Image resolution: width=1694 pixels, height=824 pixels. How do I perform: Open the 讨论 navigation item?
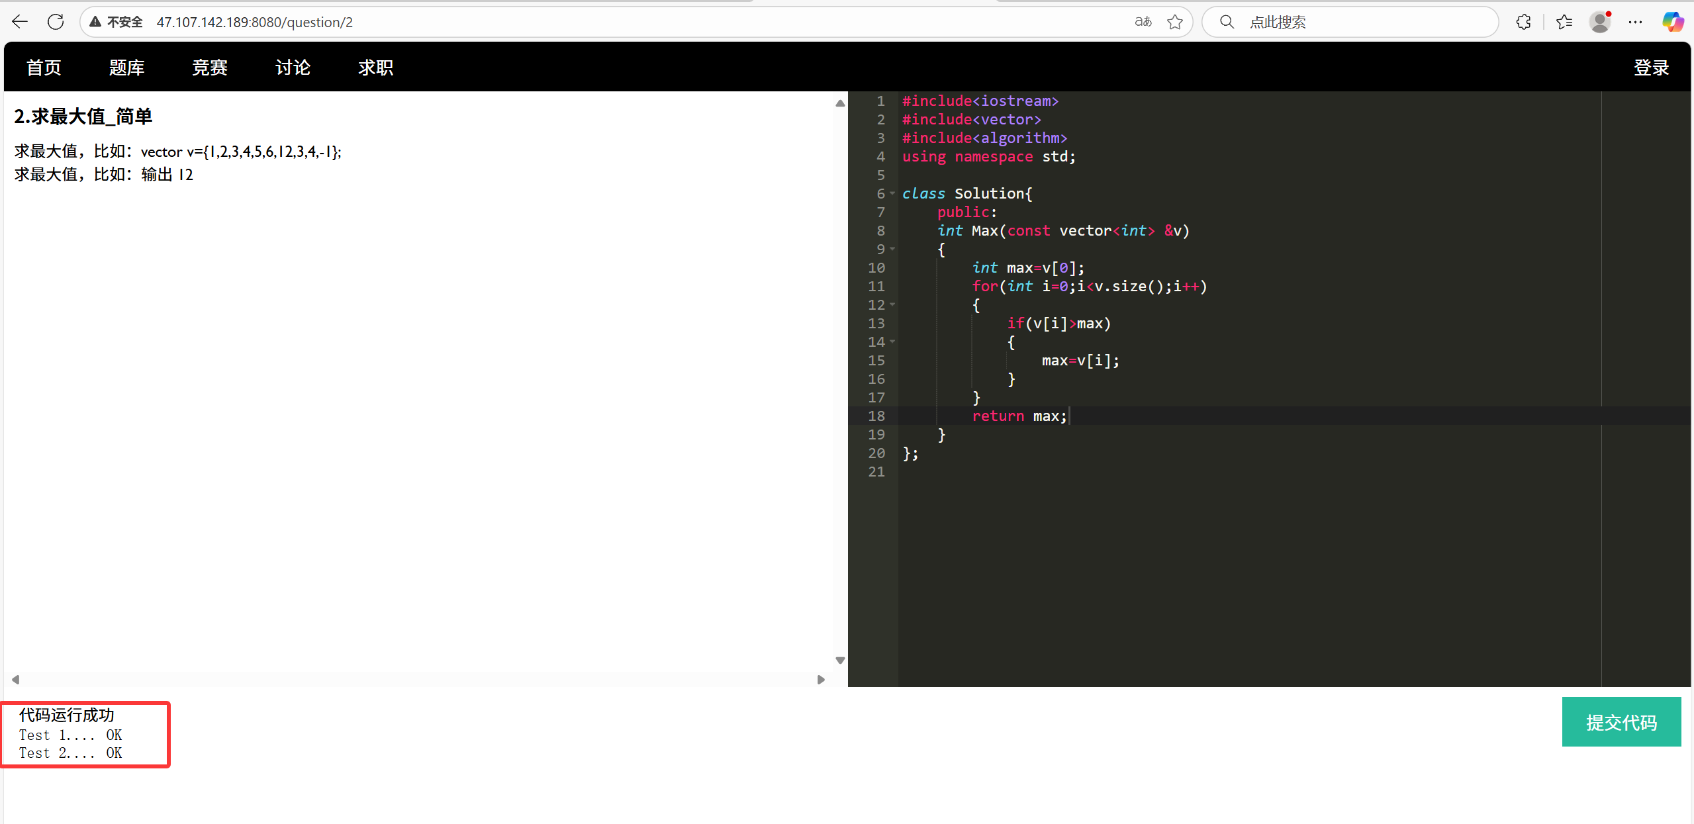tap(293, 68)
